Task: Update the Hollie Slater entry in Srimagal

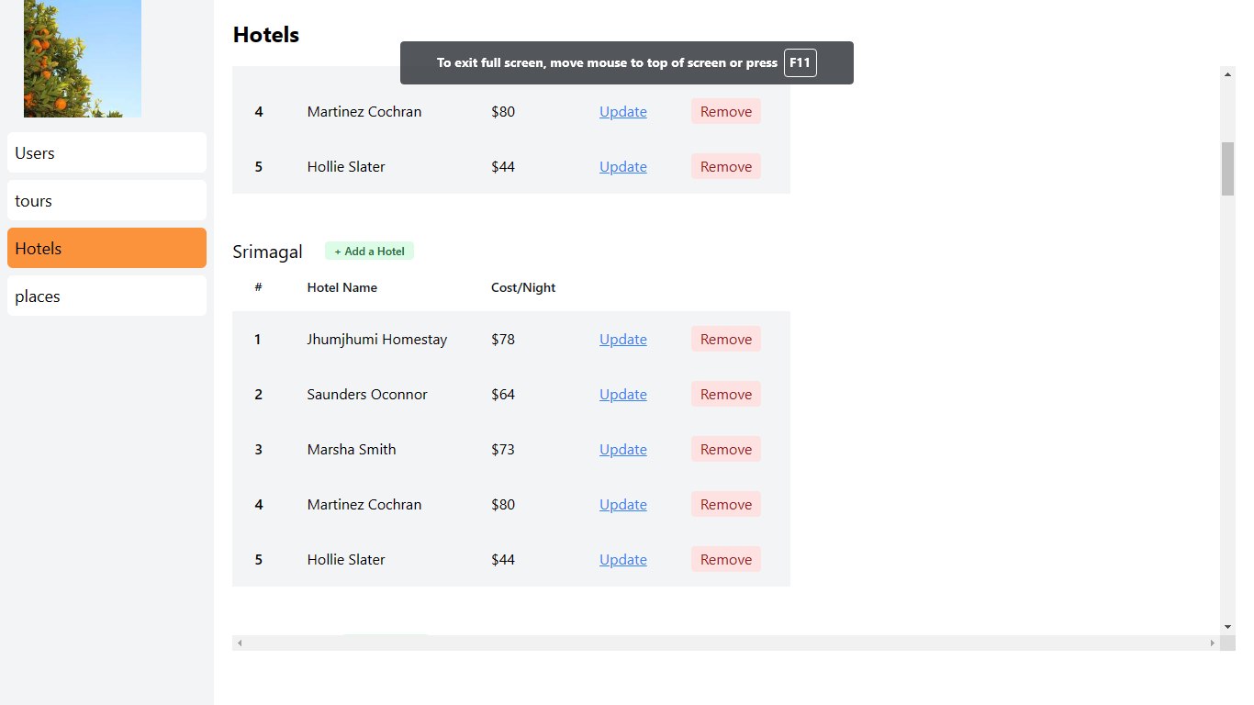Action: pos(622,559)
